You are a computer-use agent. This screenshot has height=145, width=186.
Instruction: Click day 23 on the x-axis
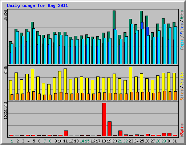pos(131,141)
